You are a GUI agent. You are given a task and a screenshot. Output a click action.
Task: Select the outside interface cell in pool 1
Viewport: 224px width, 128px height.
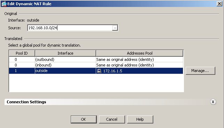[x=65, y=71]
